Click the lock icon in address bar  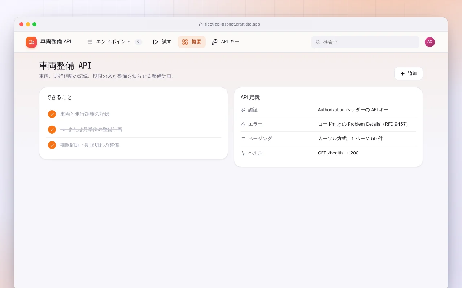[x=201, y=24]
